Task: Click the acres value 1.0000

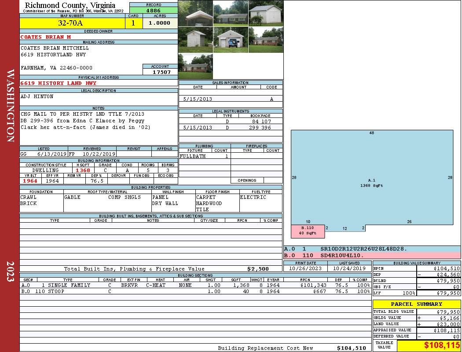Action: click(x=160, y=23)
